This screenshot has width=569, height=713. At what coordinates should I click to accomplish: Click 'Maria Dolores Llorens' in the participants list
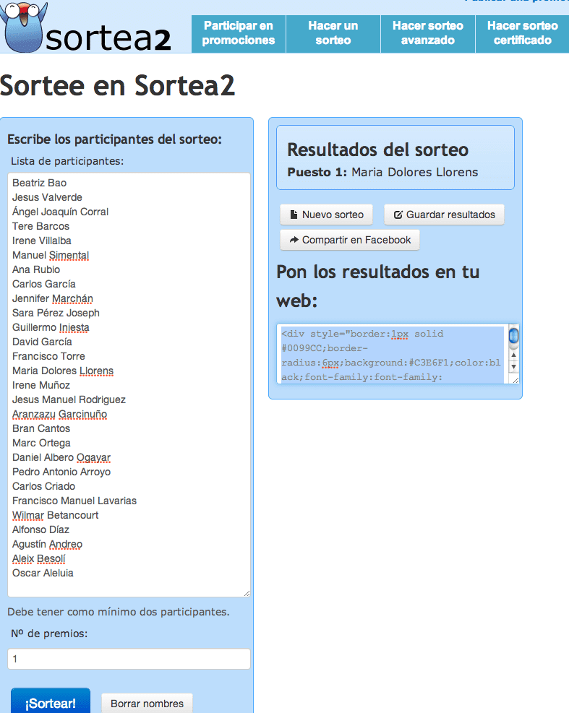tap(63, 371)
